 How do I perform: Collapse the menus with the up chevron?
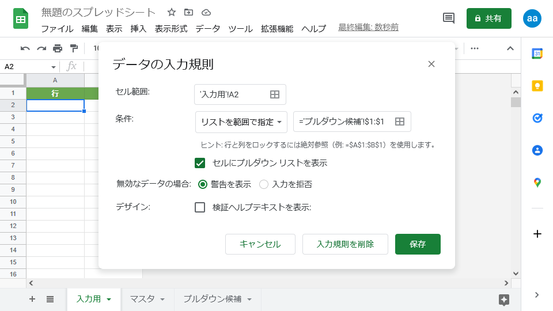[510, 48]
